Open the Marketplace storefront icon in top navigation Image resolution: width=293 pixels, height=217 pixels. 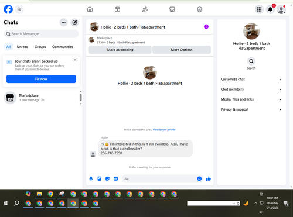[172, 9]
